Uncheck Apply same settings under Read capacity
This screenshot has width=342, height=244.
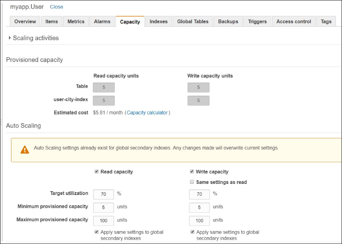point(96,231)
